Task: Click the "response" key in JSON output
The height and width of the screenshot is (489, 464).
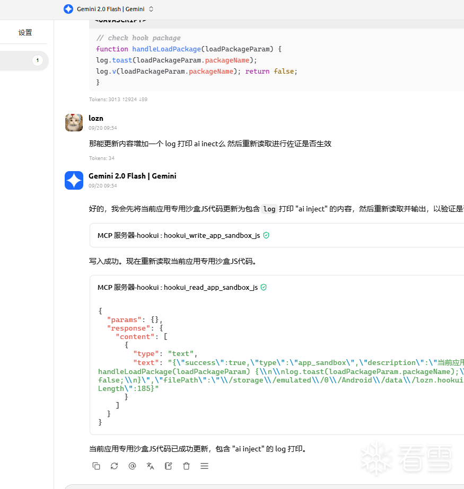Action: pos(129,328)
